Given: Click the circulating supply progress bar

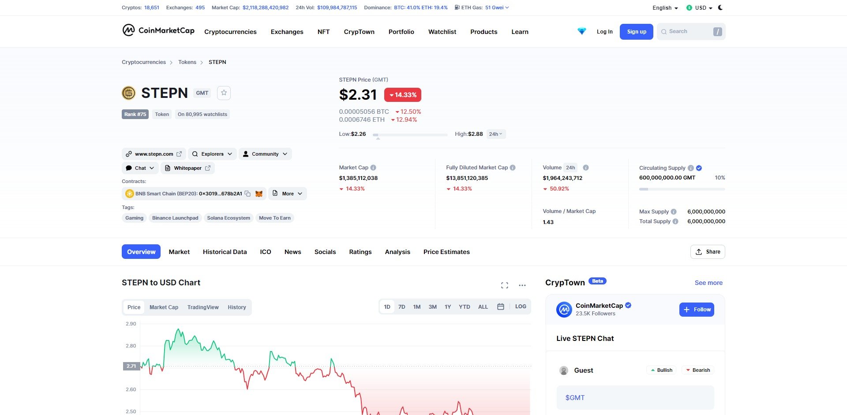Looking at the screenshot, I should 682,189.
